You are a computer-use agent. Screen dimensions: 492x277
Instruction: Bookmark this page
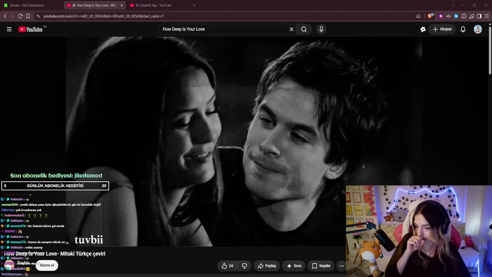(28, 16)
